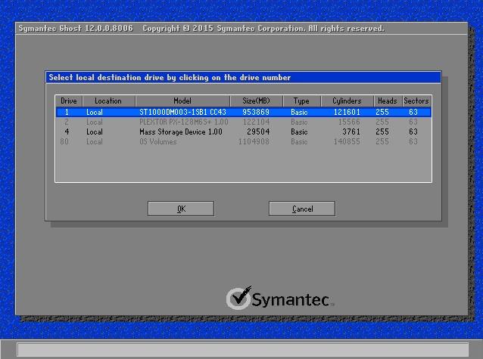Screen dimensions: 483x359
Task: Click the cylinders value 121601
Action: tap(347, 113)
